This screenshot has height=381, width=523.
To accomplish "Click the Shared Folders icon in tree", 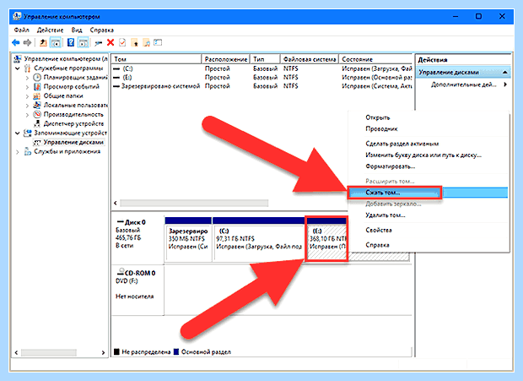I will coord(37,96).
